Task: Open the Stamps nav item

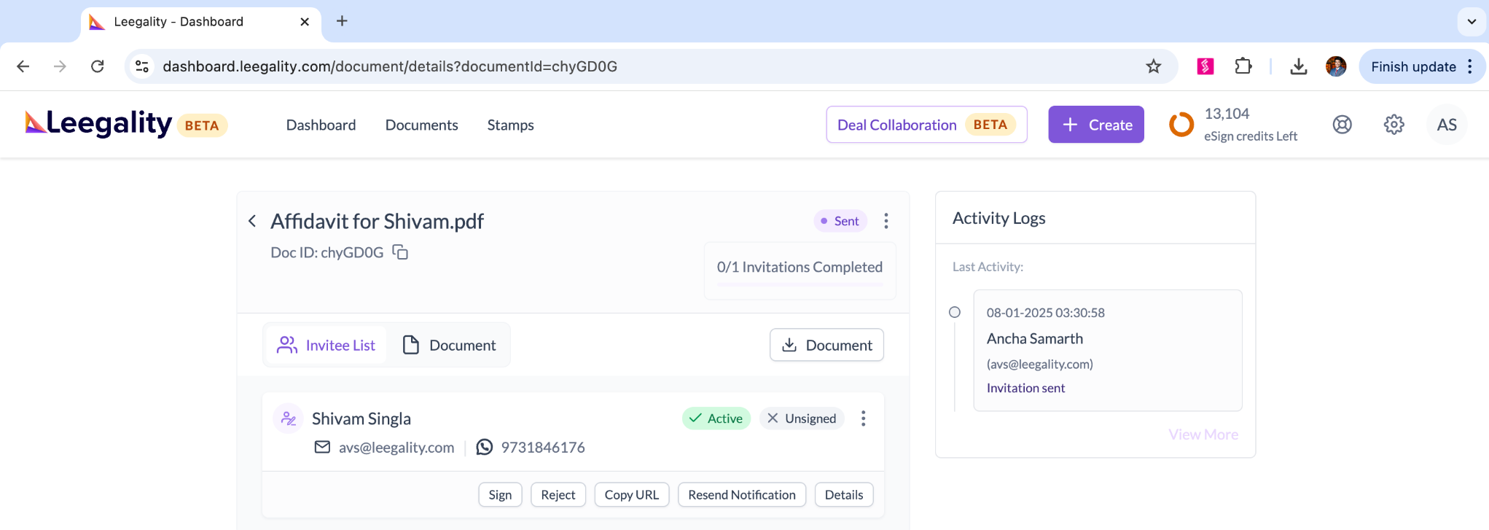Action: click(510, 125)
